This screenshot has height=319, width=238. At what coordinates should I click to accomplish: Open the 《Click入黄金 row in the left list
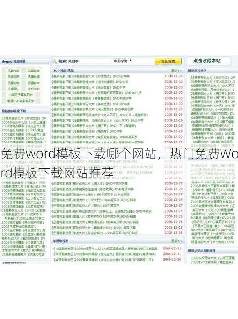coord(23,130)
